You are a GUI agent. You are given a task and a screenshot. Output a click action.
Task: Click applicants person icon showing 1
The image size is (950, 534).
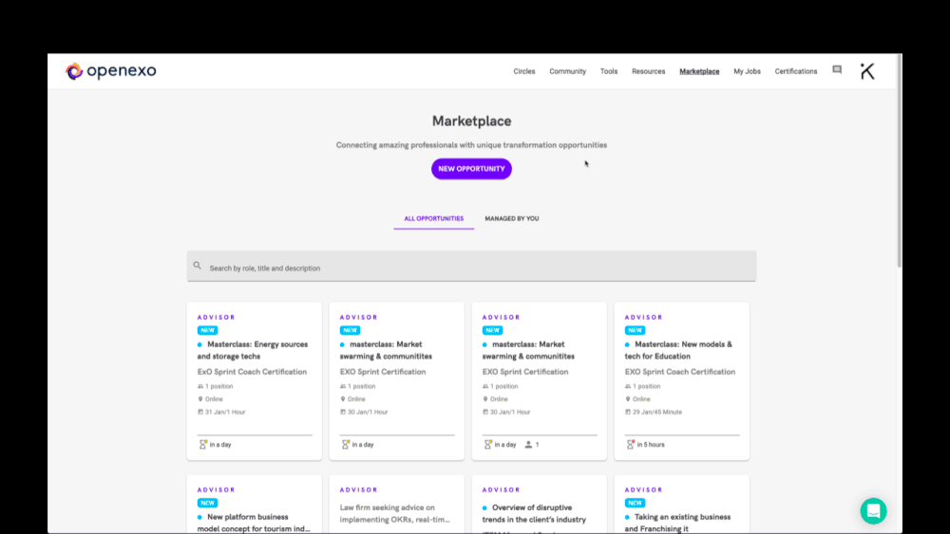528,445
